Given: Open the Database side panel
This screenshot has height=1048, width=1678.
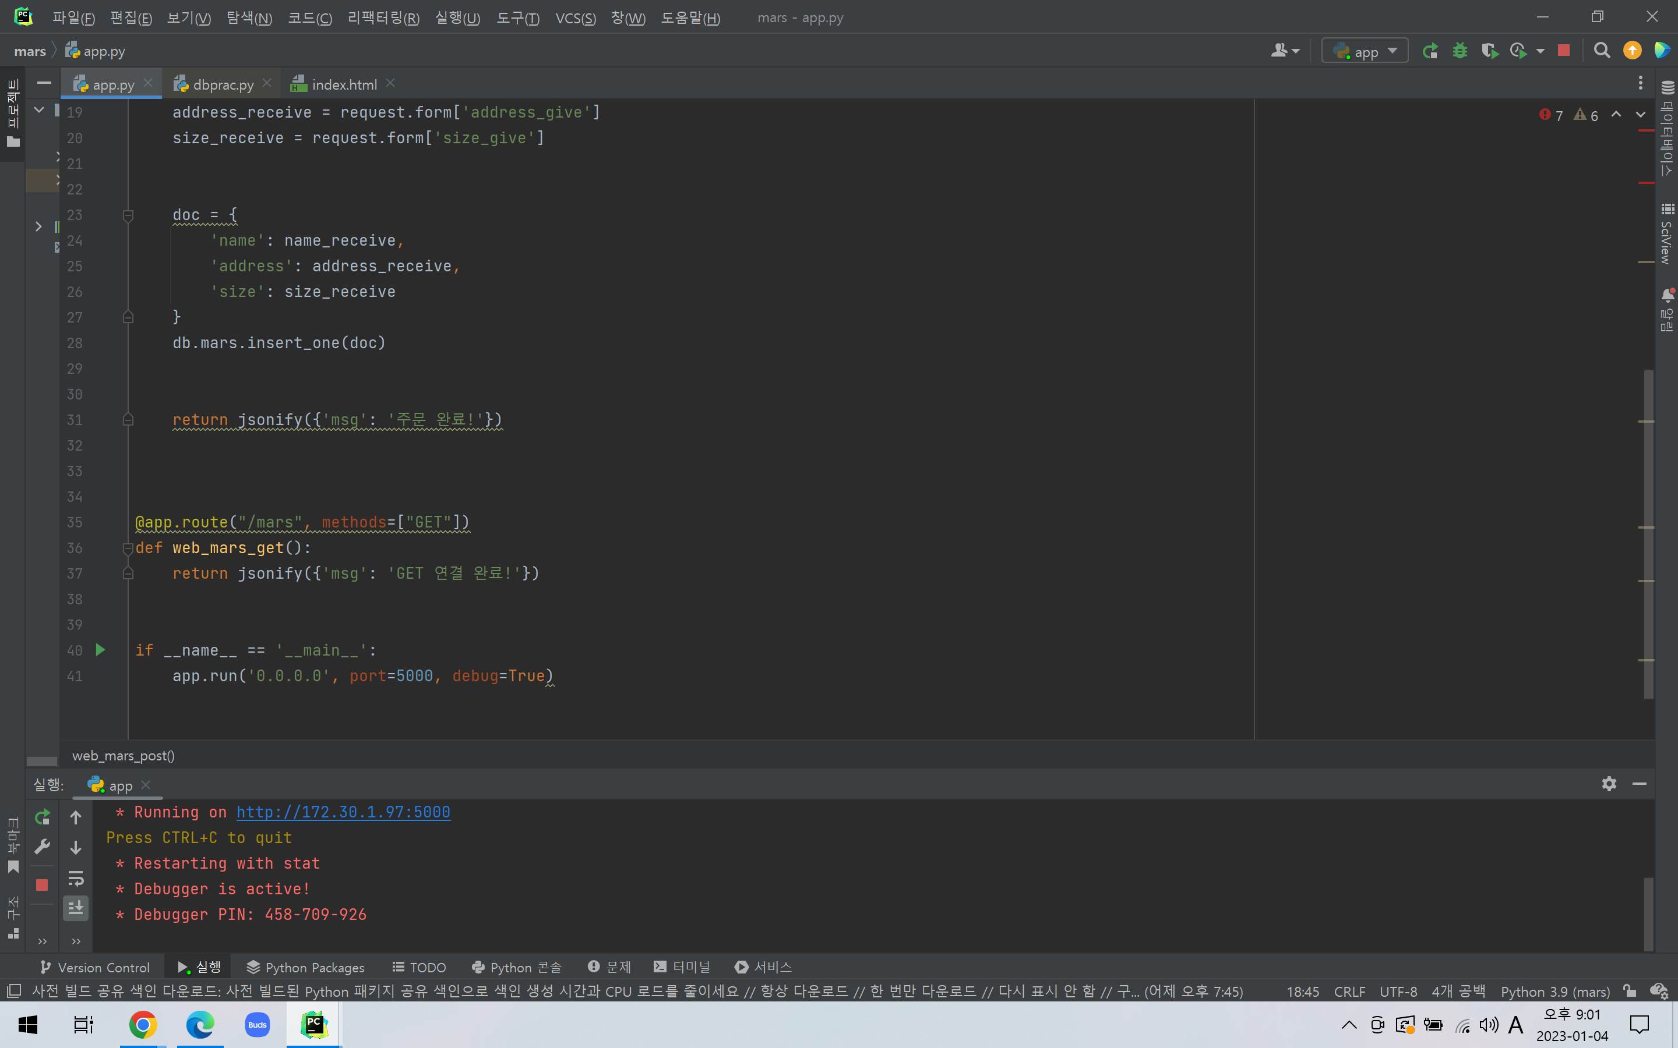Looking at the screenshot, I should click(x=1667, y=130).
